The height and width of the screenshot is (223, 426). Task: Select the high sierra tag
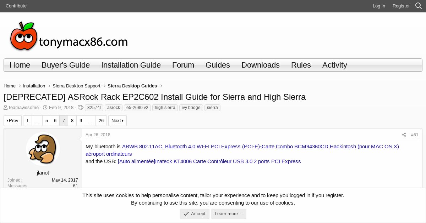(x=165, y=108)
